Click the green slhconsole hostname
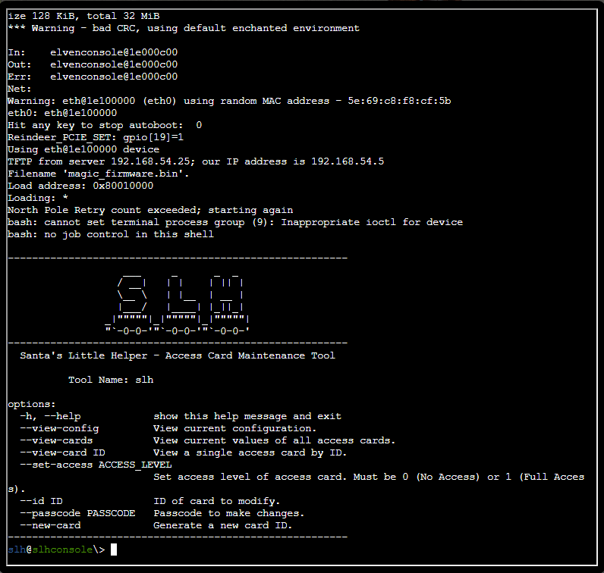Image resolution: width=604 pixels, height=573 pixels. pos(62,550)
